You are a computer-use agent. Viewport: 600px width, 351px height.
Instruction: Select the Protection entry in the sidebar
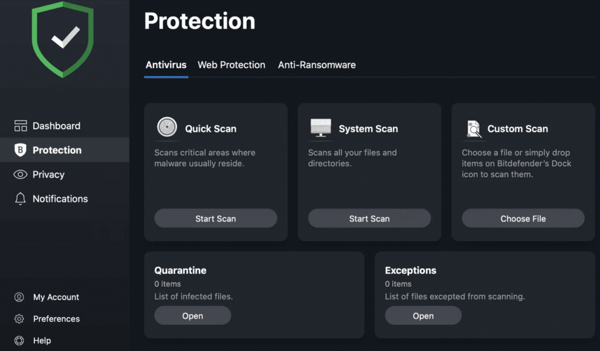click(x=56, y=150)
